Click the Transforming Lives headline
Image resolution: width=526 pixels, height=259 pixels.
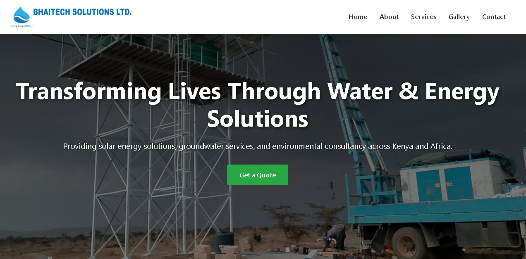[258, 105]
